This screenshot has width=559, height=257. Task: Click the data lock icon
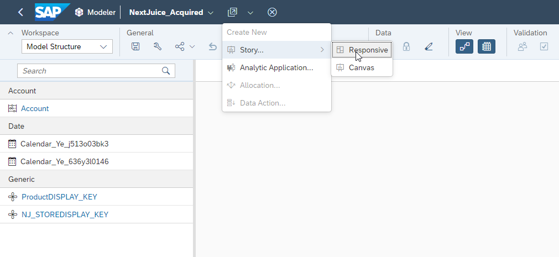point(406,47)
